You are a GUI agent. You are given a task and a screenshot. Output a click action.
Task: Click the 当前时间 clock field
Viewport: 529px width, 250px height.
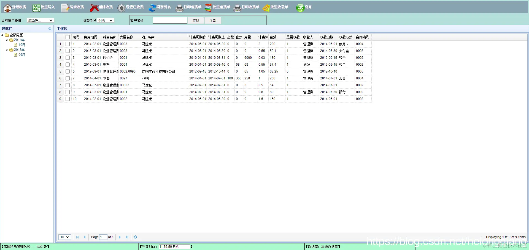[x=174, y=247]
